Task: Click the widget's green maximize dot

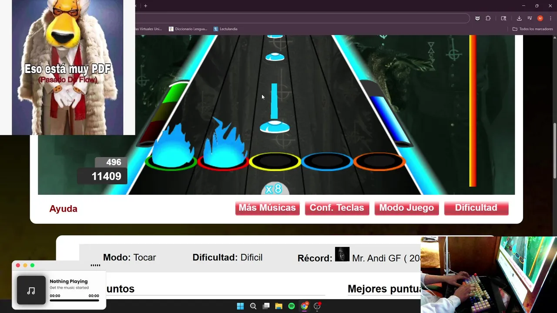Action: 32,265
